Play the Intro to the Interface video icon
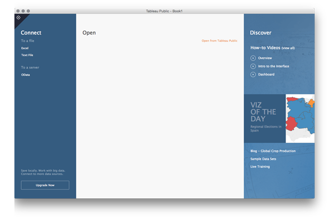The width and height of the screenshot is (329, 219). [253, 66]
